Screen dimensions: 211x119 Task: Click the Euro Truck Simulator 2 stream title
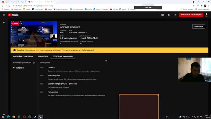tap(70, 27)
